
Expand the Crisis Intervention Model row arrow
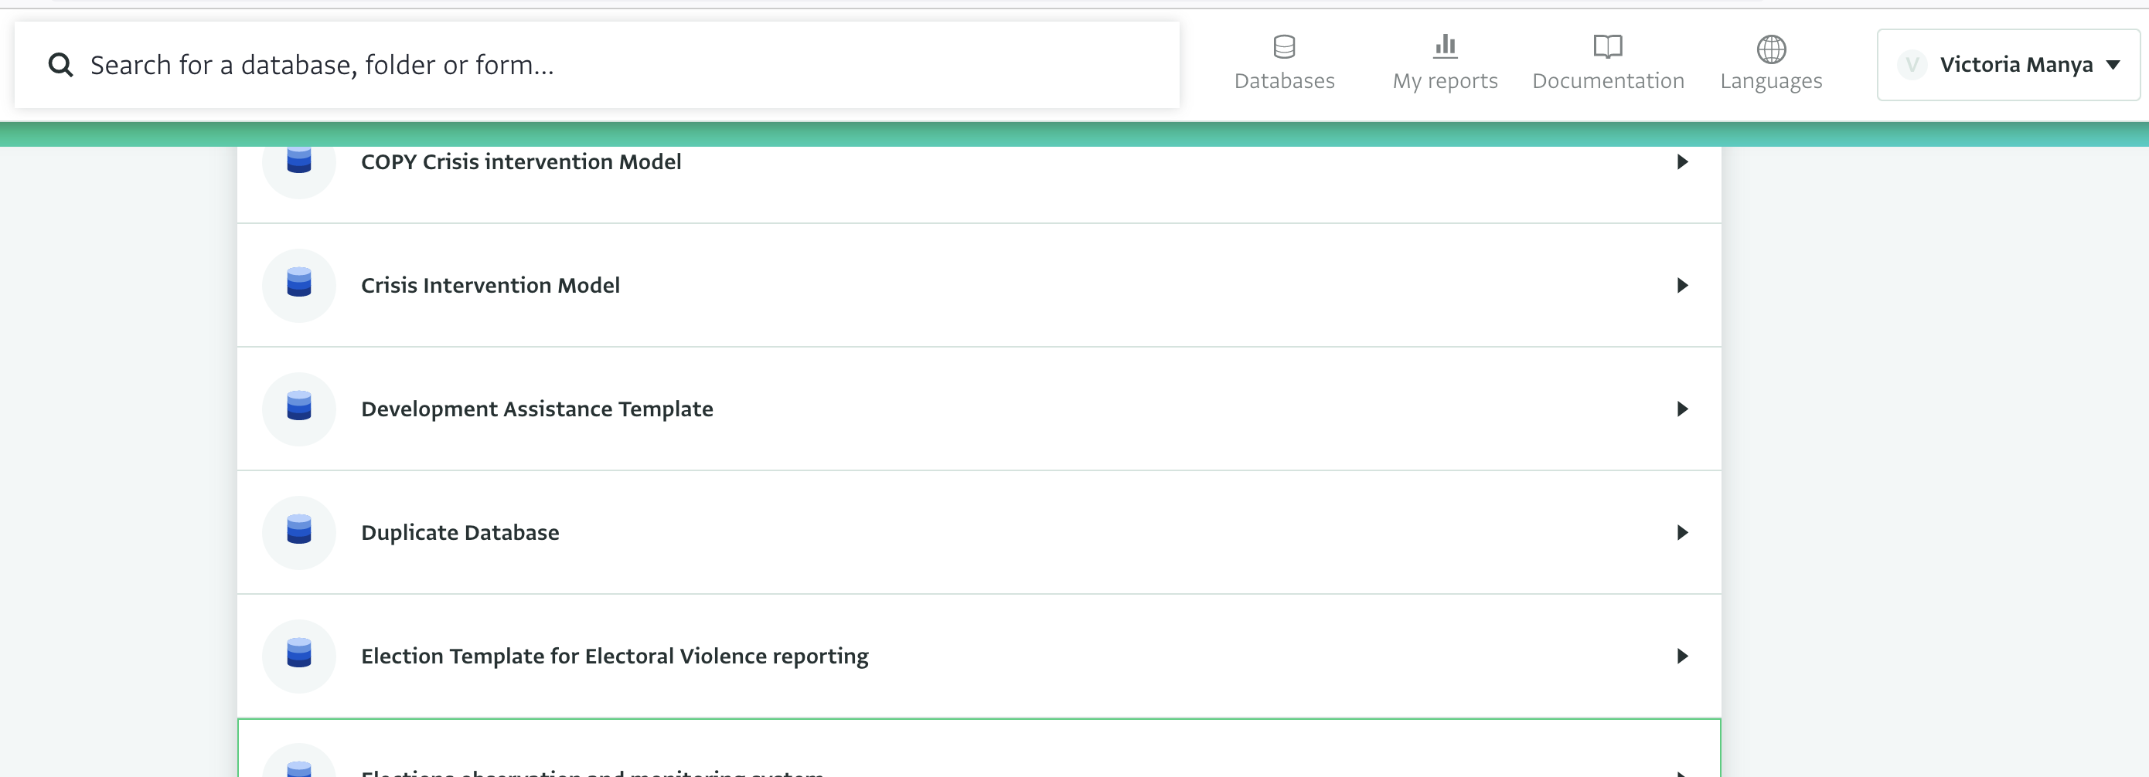click(1682, 285)
